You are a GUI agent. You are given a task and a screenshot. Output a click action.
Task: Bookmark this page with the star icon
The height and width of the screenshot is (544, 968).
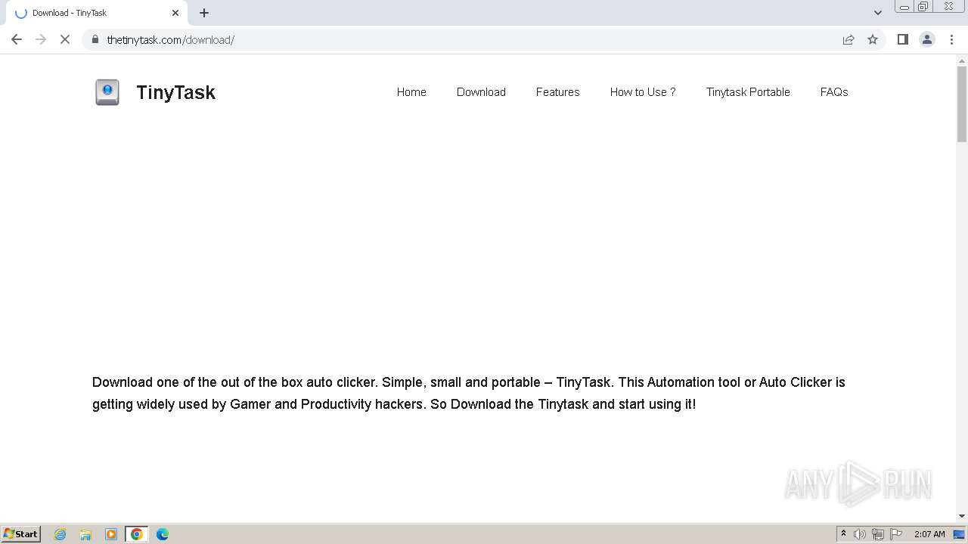[x=873, y=39]
